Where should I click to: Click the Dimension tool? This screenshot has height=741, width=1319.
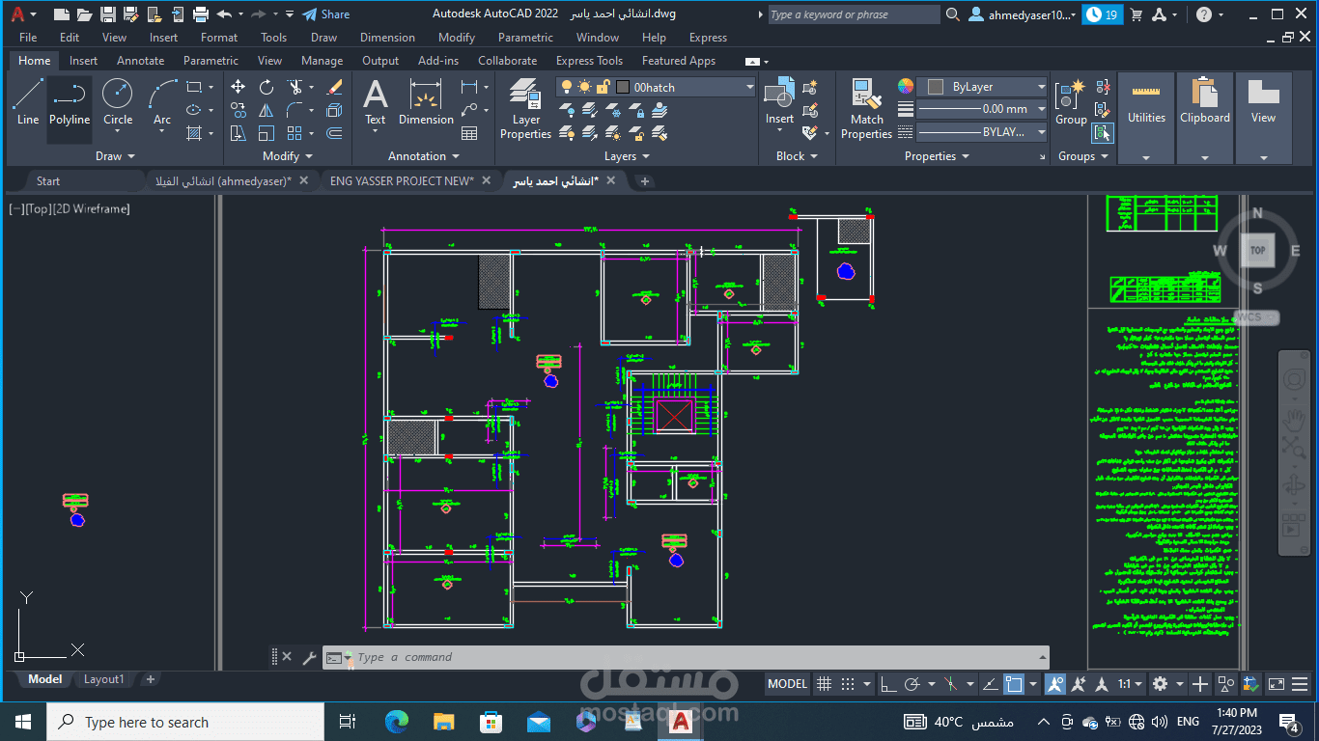tap(426, 102)
